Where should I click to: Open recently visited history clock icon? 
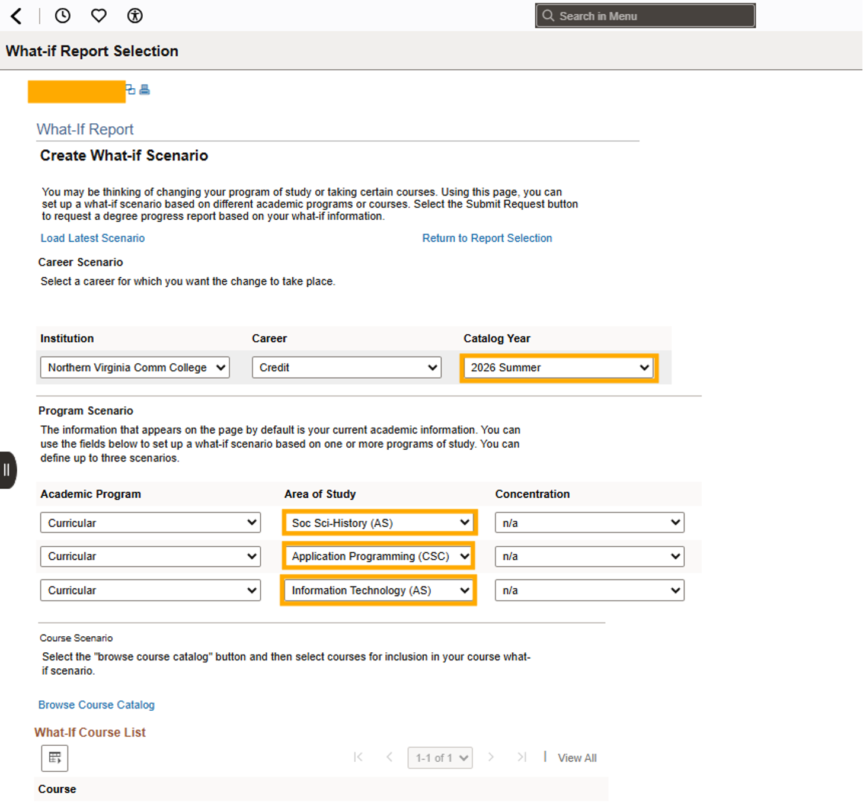(x=62, y=16)
